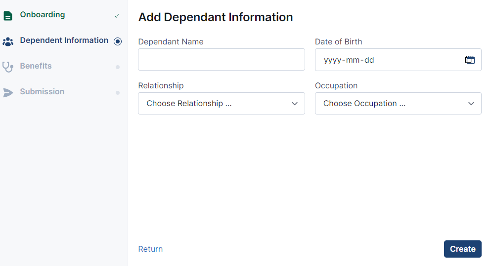Go to the Onboarding step
Image resolution: width=491 pixels, height=266 pixels.
click(42, 15)
